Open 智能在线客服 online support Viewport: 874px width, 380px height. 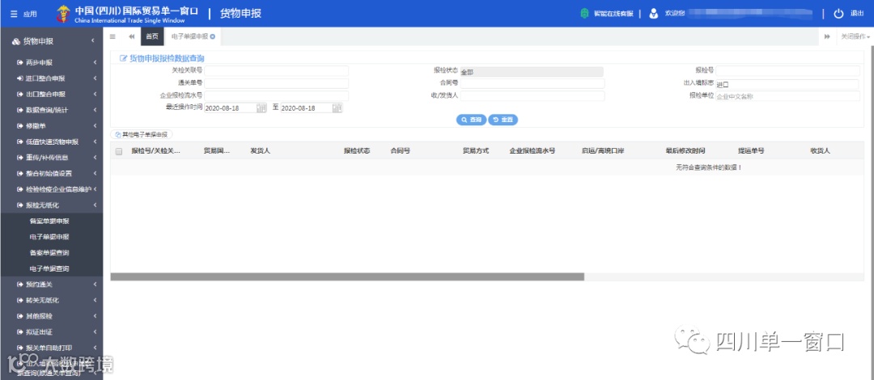tap(606, 14)
